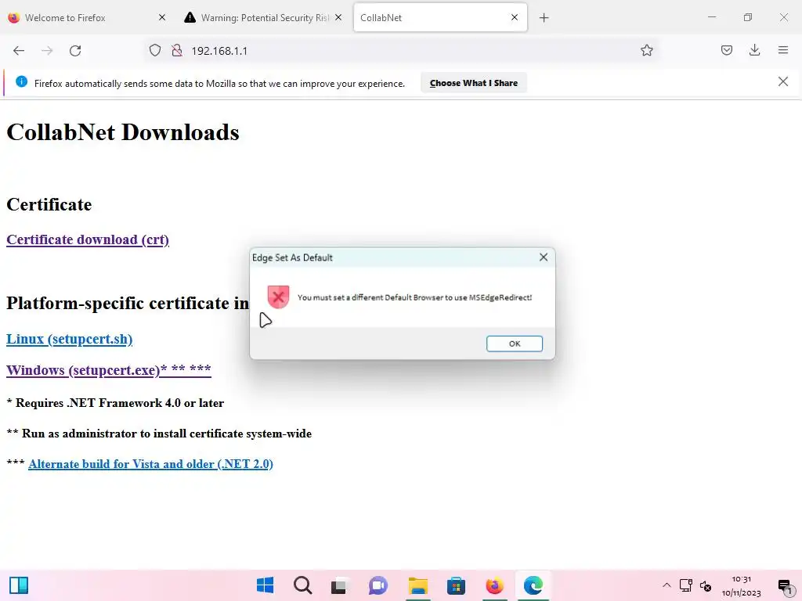
Task: Close the CollabNet tab
Action: click(x=515, y=17)
